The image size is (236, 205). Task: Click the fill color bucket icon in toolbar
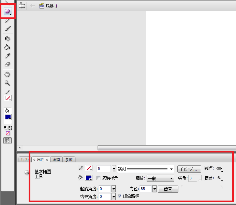7,111
